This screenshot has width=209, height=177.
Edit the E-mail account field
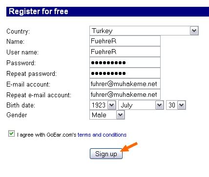coord(125,84)
